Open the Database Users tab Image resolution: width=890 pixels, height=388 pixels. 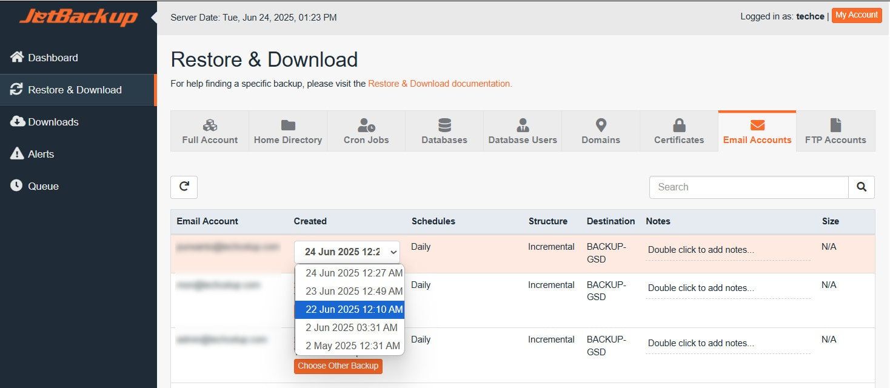pyautogui.click(x=523, y=131)
